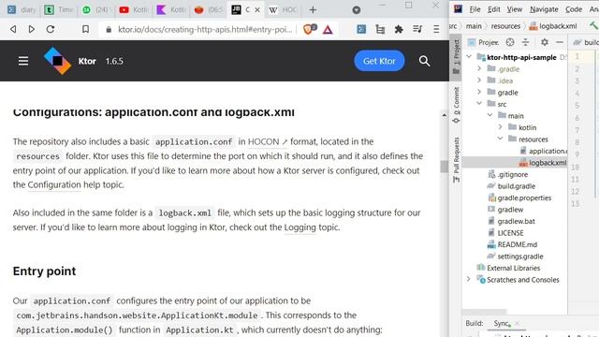Hide the Project tool window
This screenshot has width=599, height=337.
point(560,42)
